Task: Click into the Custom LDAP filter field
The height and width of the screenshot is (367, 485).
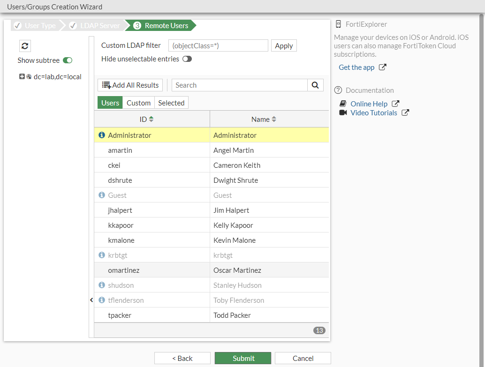Action: point(218,46)
